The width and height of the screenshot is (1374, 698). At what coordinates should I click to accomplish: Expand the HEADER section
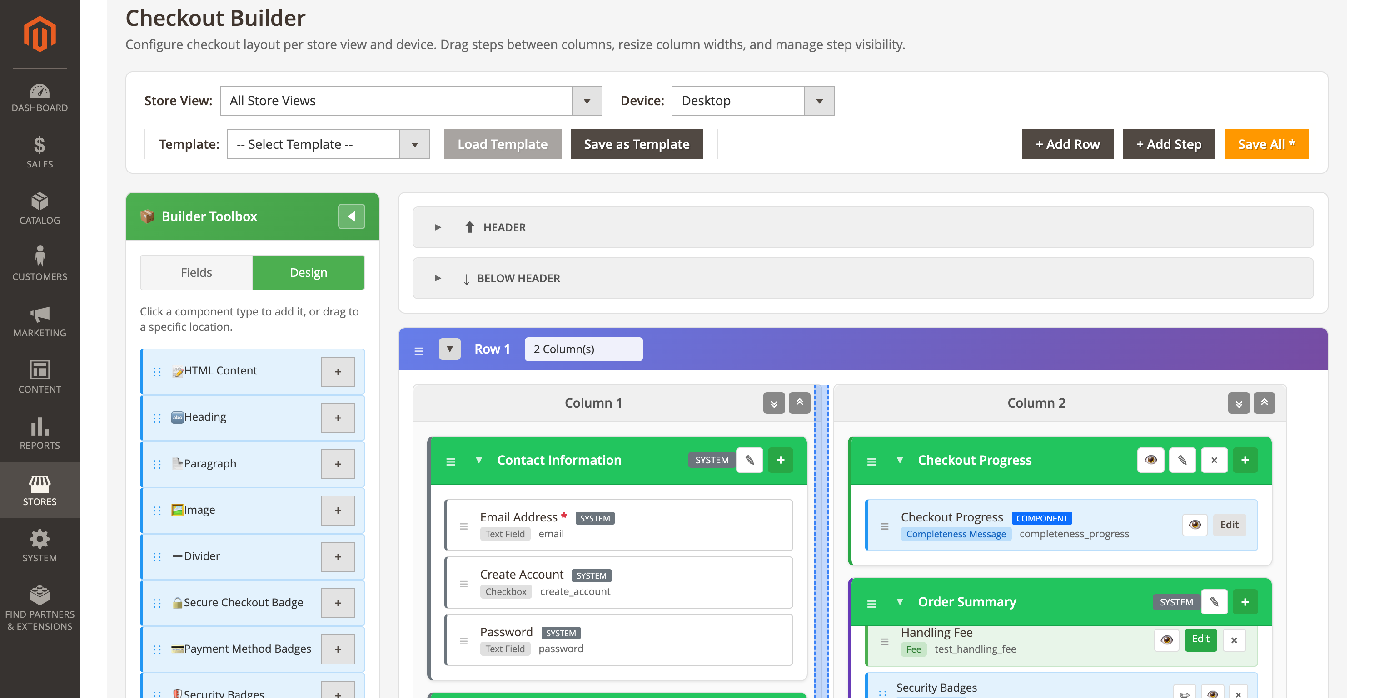(x=438, y=227)
